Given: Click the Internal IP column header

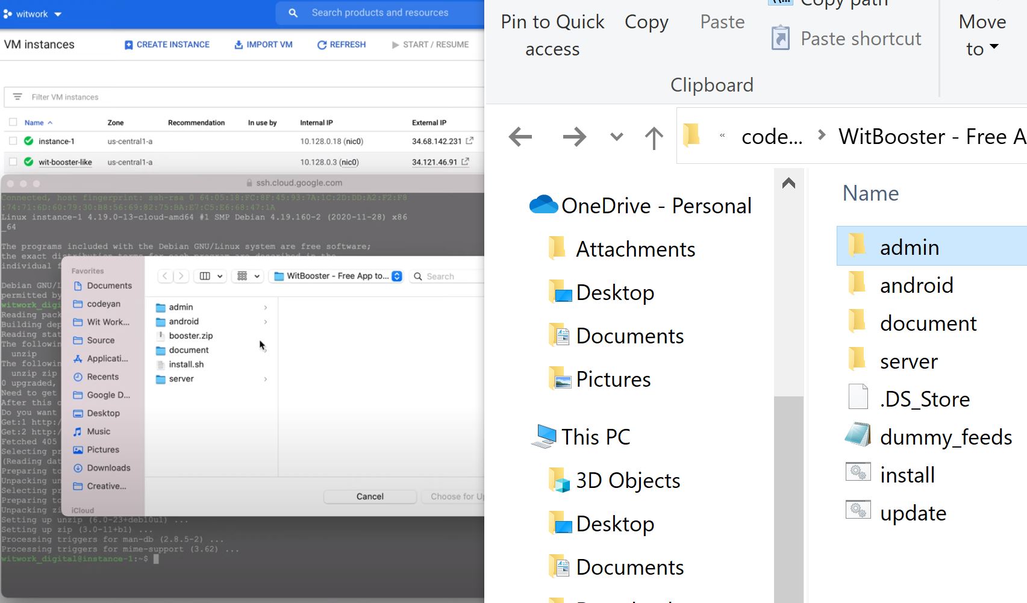Looking at the screenshot, I should coord(316,123).
